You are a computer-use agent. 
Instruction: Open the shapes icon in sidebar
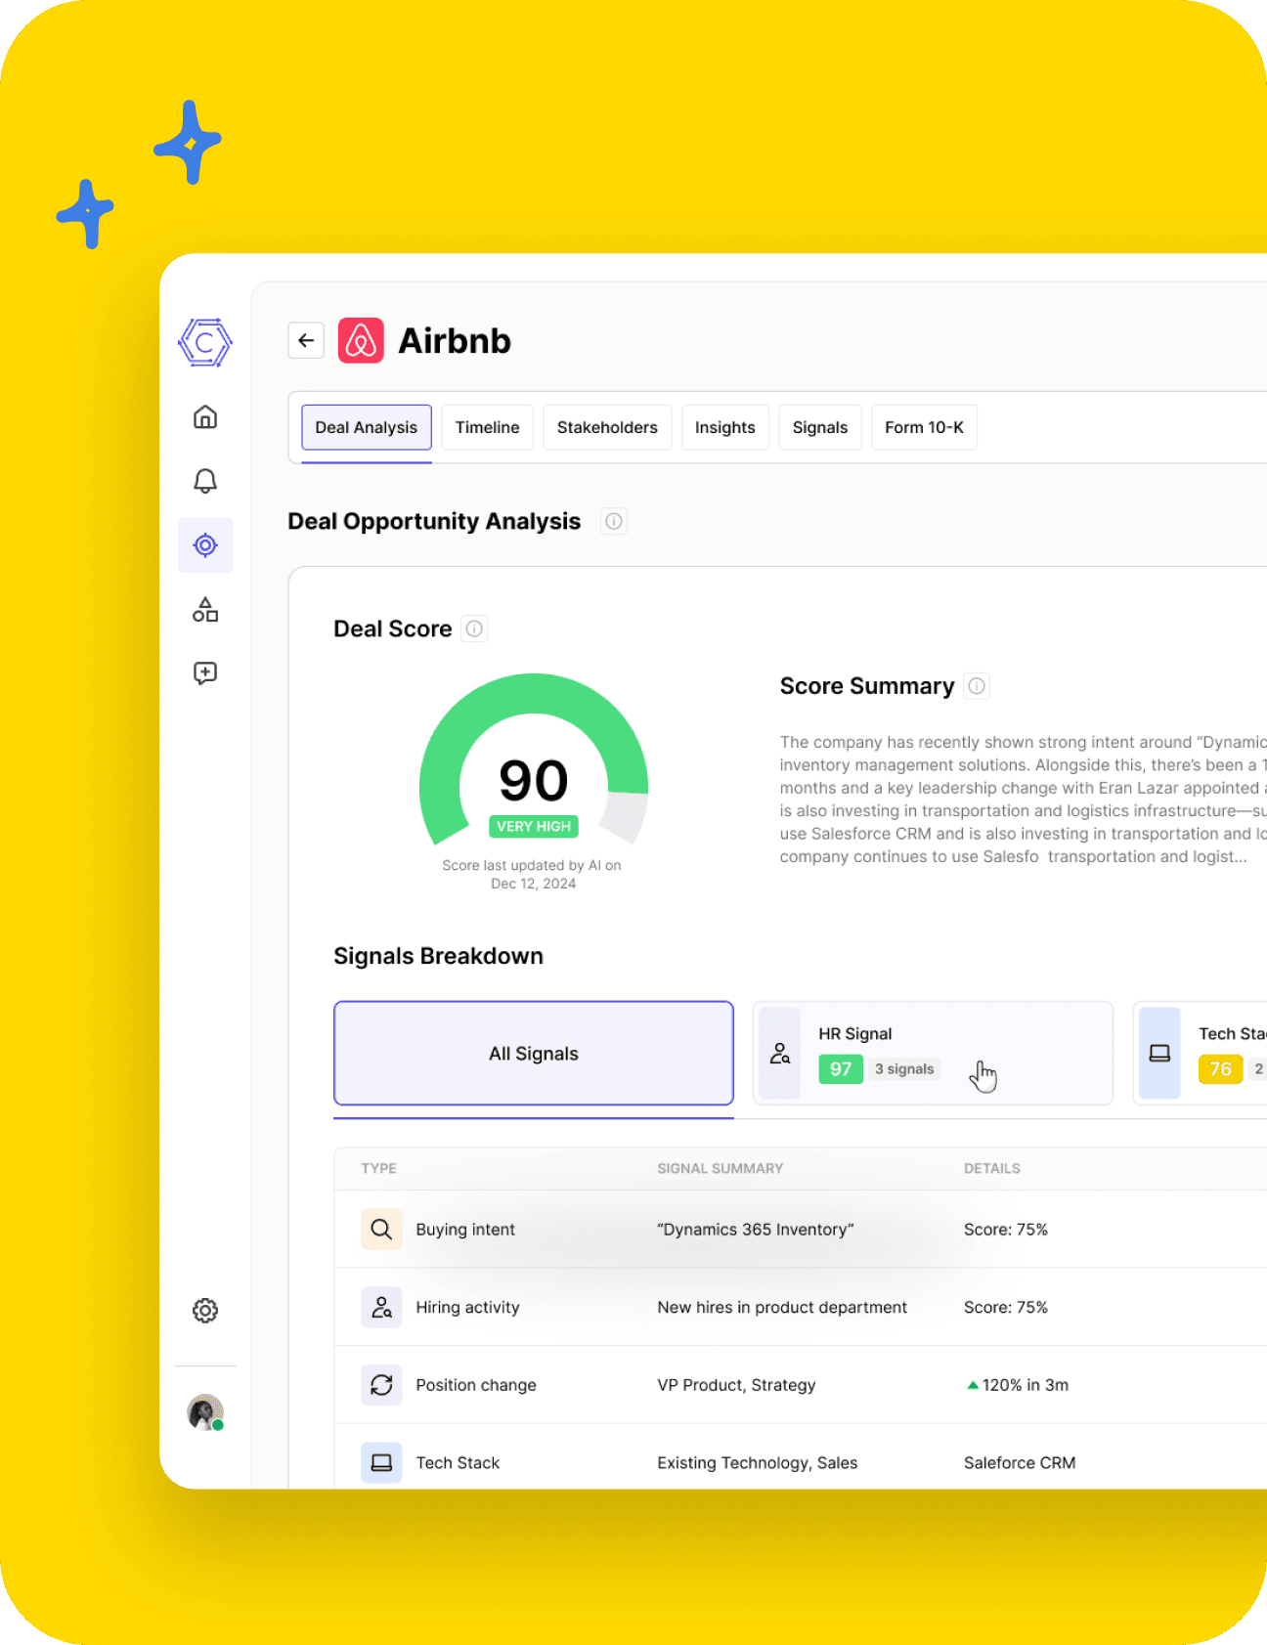pos(205,610)
